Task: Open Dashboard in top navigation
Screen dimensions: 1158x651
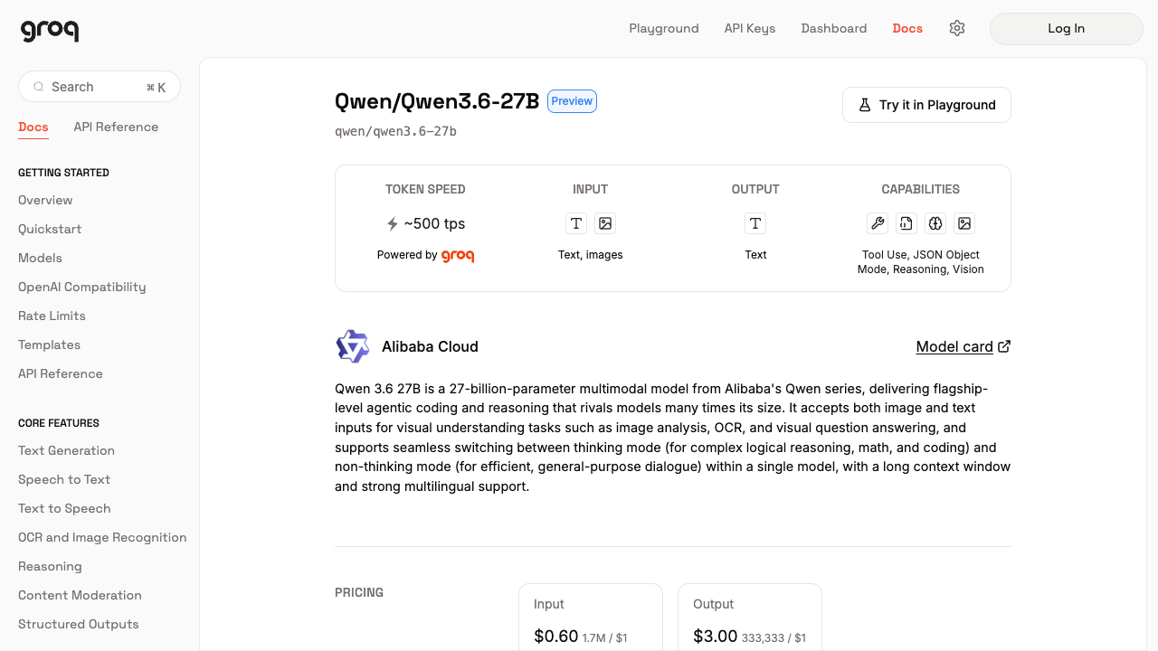Action: point(834,28)
